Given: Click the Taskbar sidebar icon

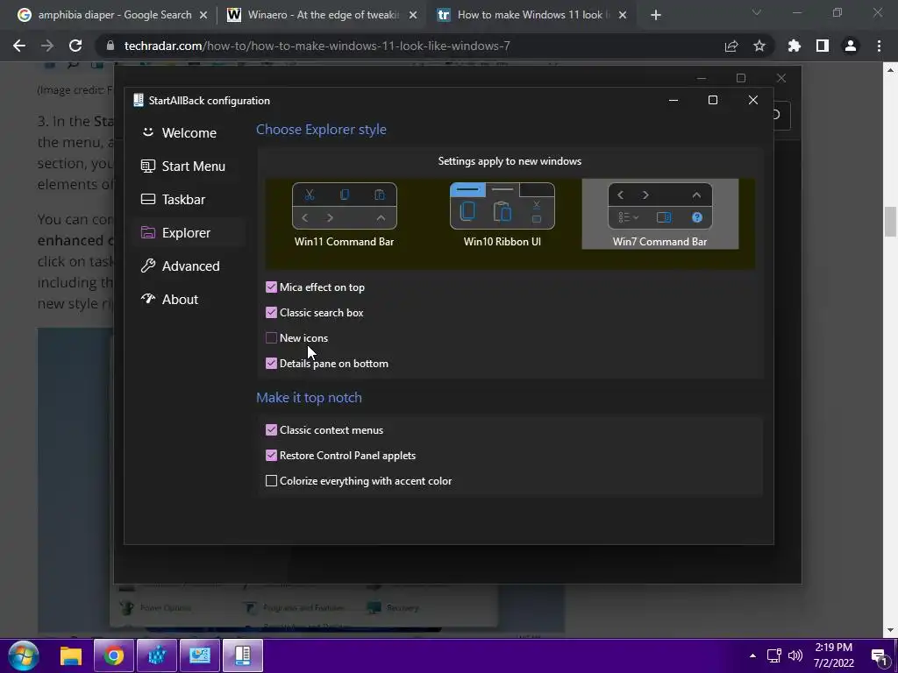Looking at the screenshot, I should tap(147, 199).
